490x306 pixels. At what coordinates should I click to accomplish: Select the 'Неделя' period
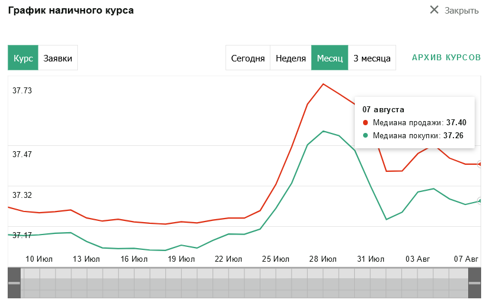pos(290,58)
